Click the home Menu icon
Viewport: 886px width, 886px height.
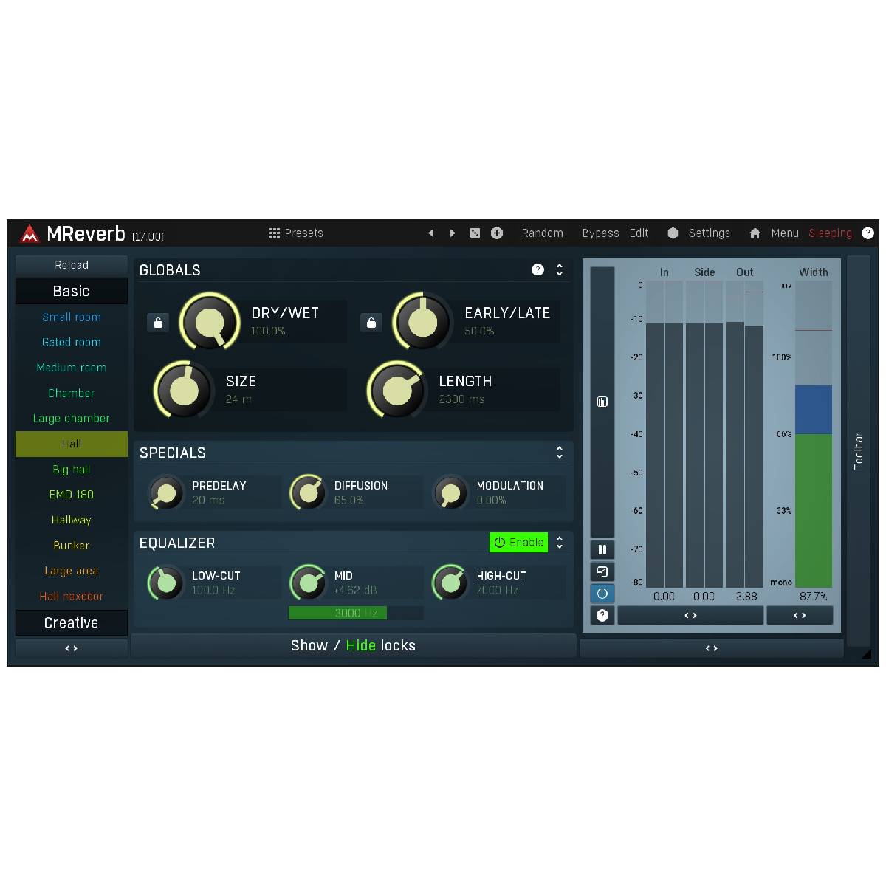point(755,233)
